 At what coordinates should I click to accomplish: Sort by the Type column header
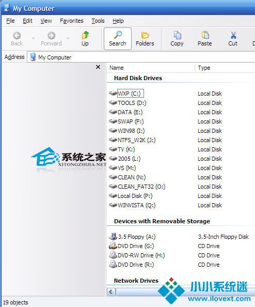(225, 68)
